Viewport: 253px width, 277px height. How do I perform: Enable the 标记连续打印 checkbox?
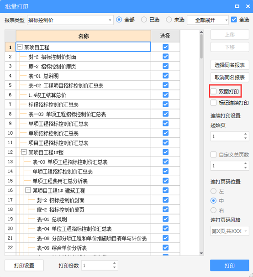(213, 103)
